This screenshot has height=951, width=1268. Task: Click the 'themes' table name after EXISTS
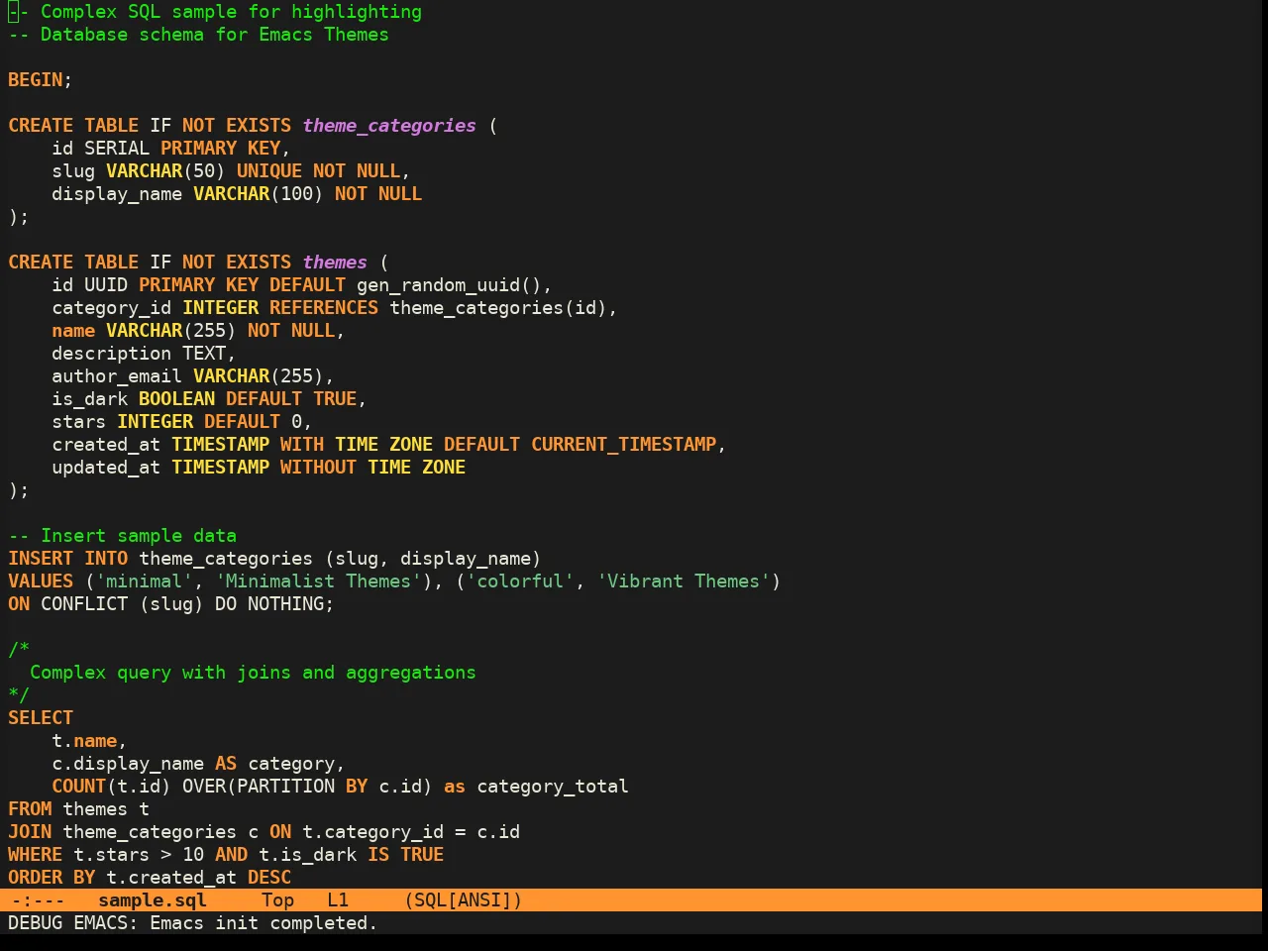pyautogui.click(x=335, y=263)
